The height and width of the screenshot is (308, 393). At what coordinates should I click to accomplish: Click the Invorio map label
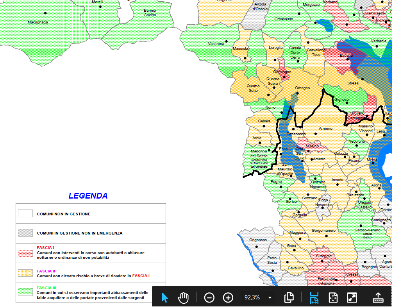point(338,180)
